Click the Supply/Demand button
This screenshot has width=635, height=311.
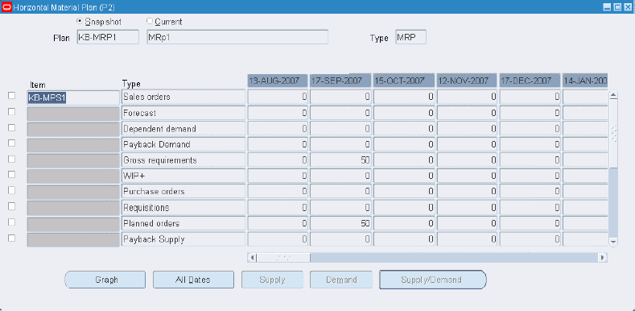(x=432, y=280)
